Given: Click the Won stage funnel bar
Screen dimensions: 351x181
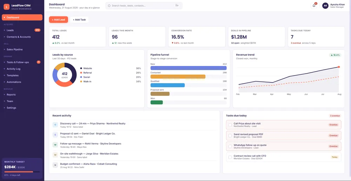Looking at the screenshot, I should click(157, 102).
